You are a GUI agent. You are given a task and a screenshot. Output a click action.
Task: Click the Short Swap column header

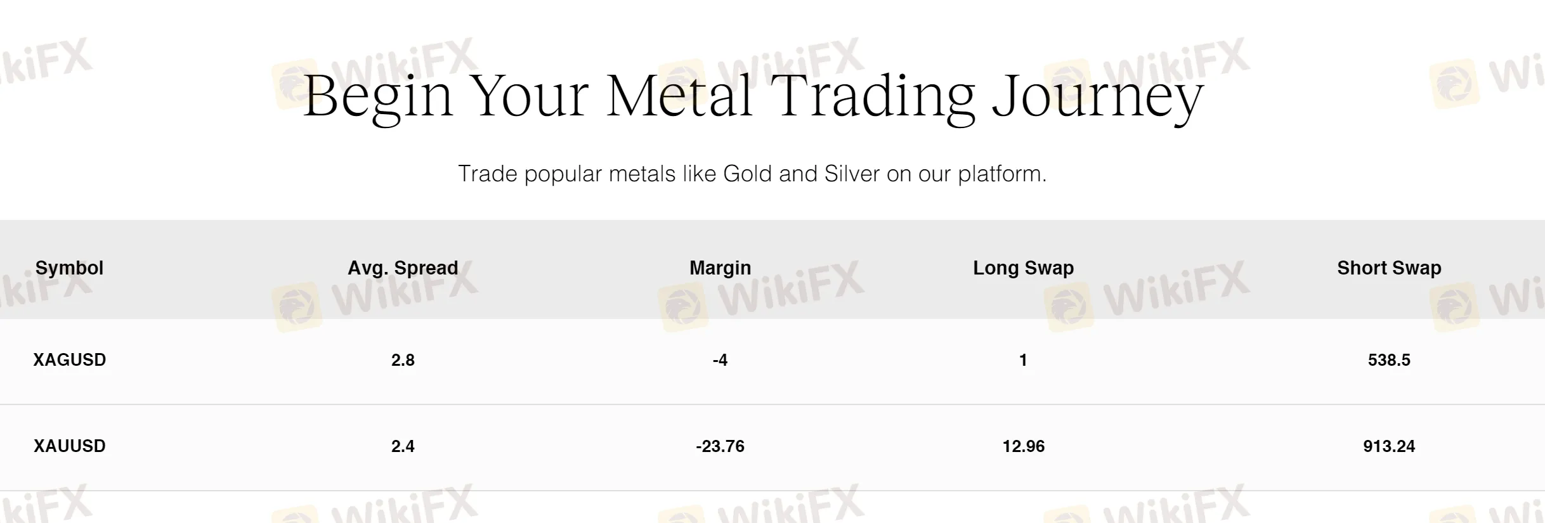pos(1389,268)
